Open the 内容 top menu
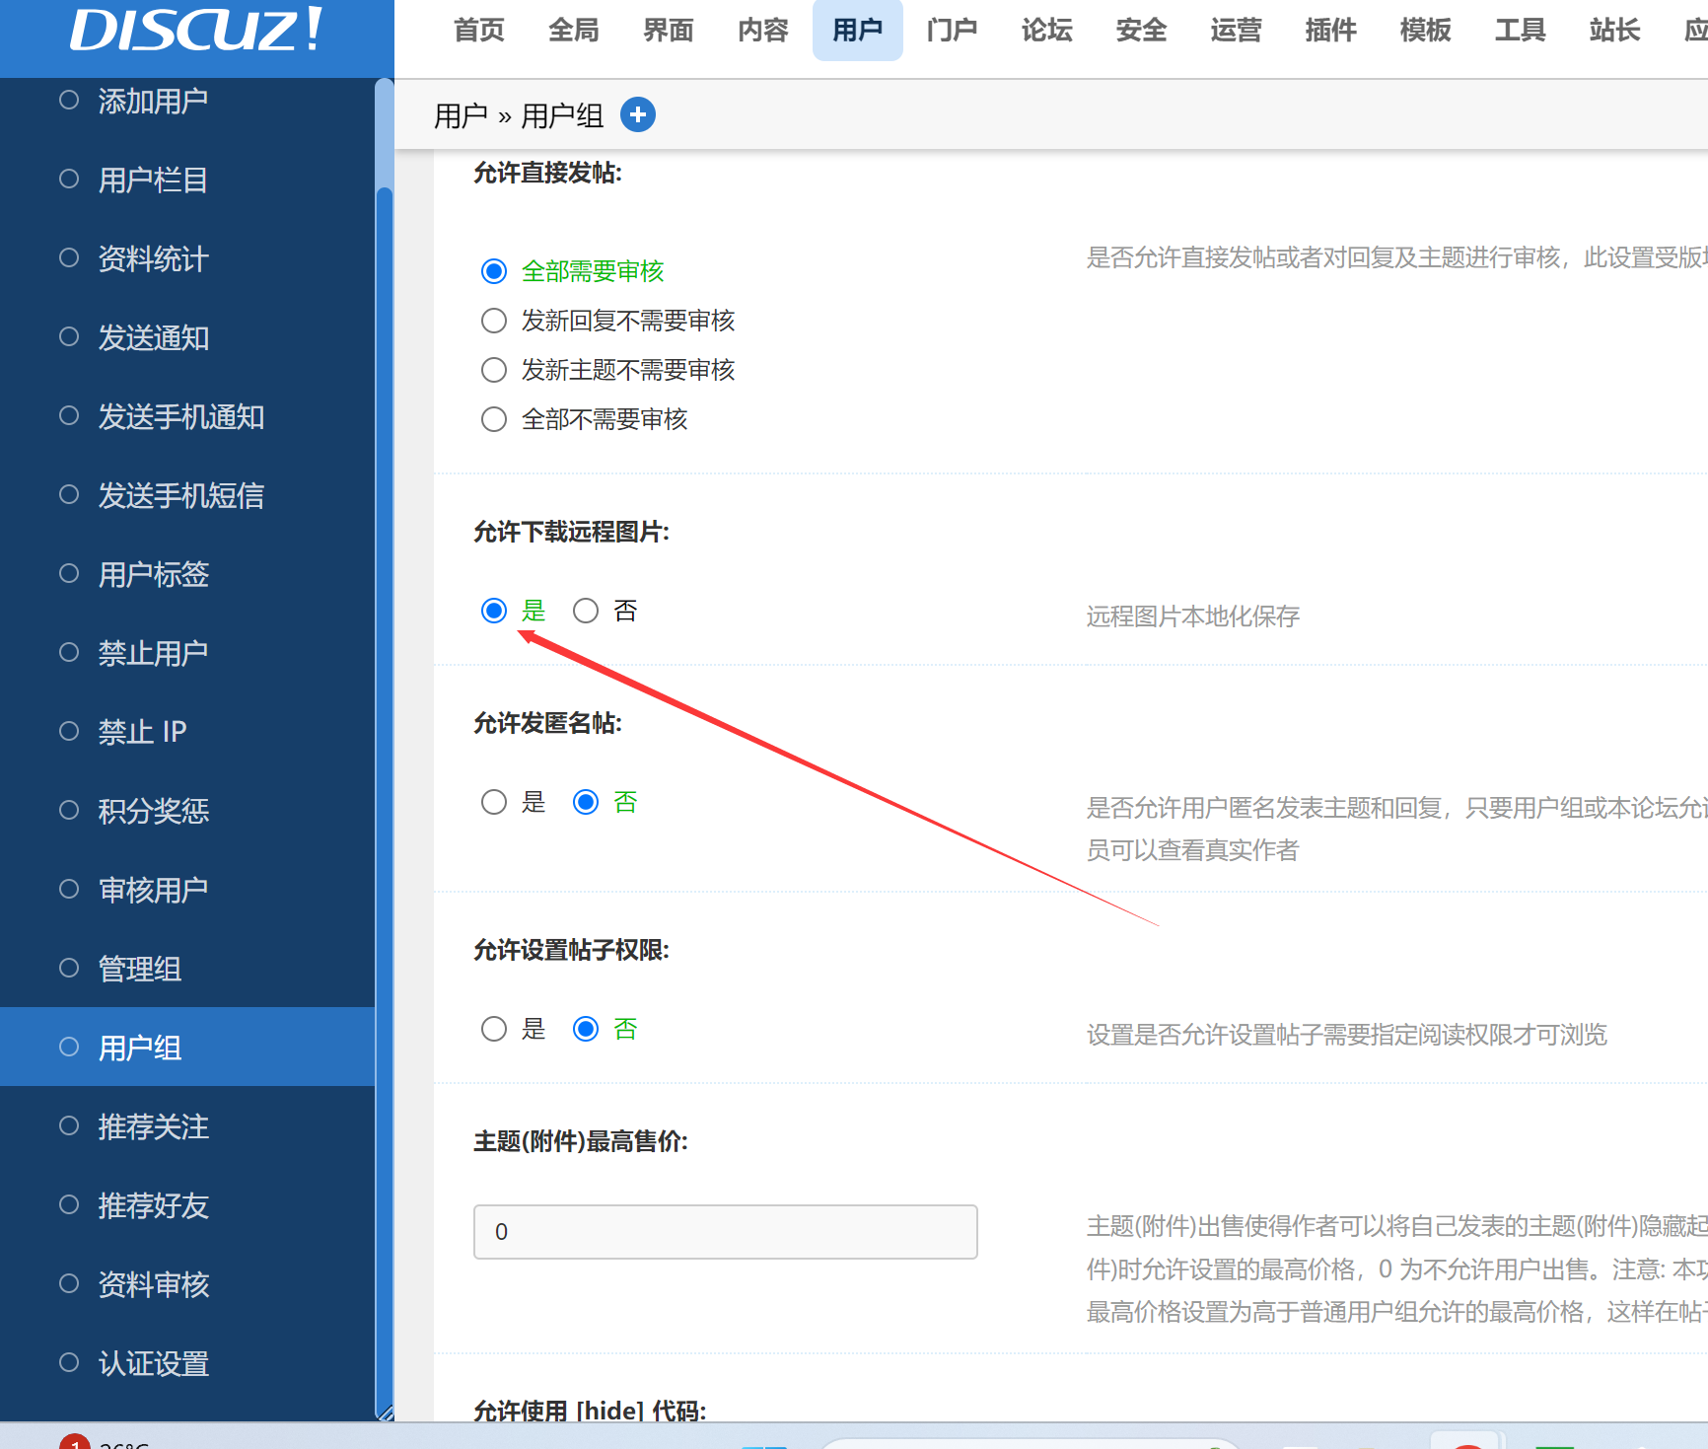 coord(763,31)
